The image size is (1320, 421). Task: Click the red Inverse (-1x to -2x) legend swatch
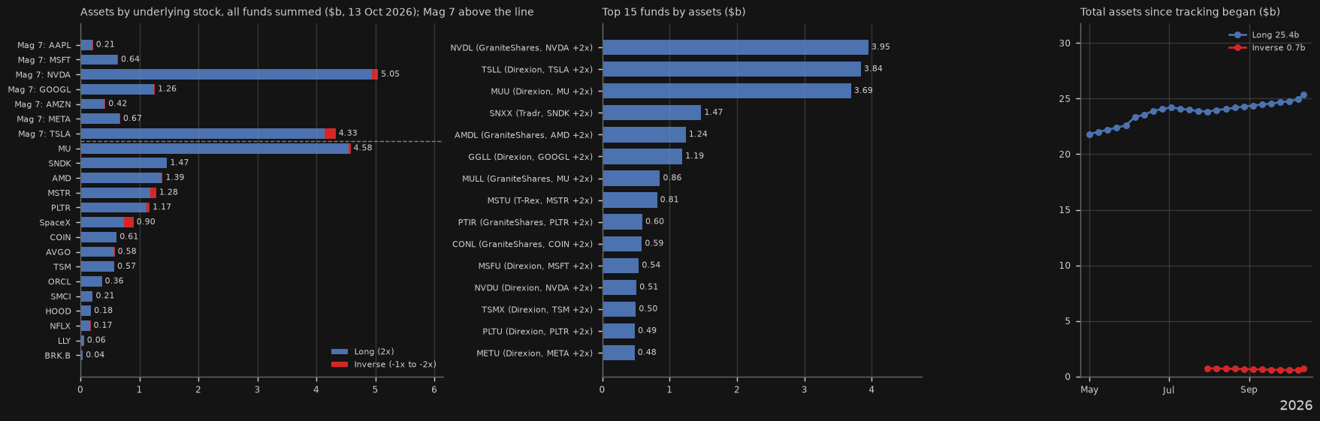pos(340,365)
